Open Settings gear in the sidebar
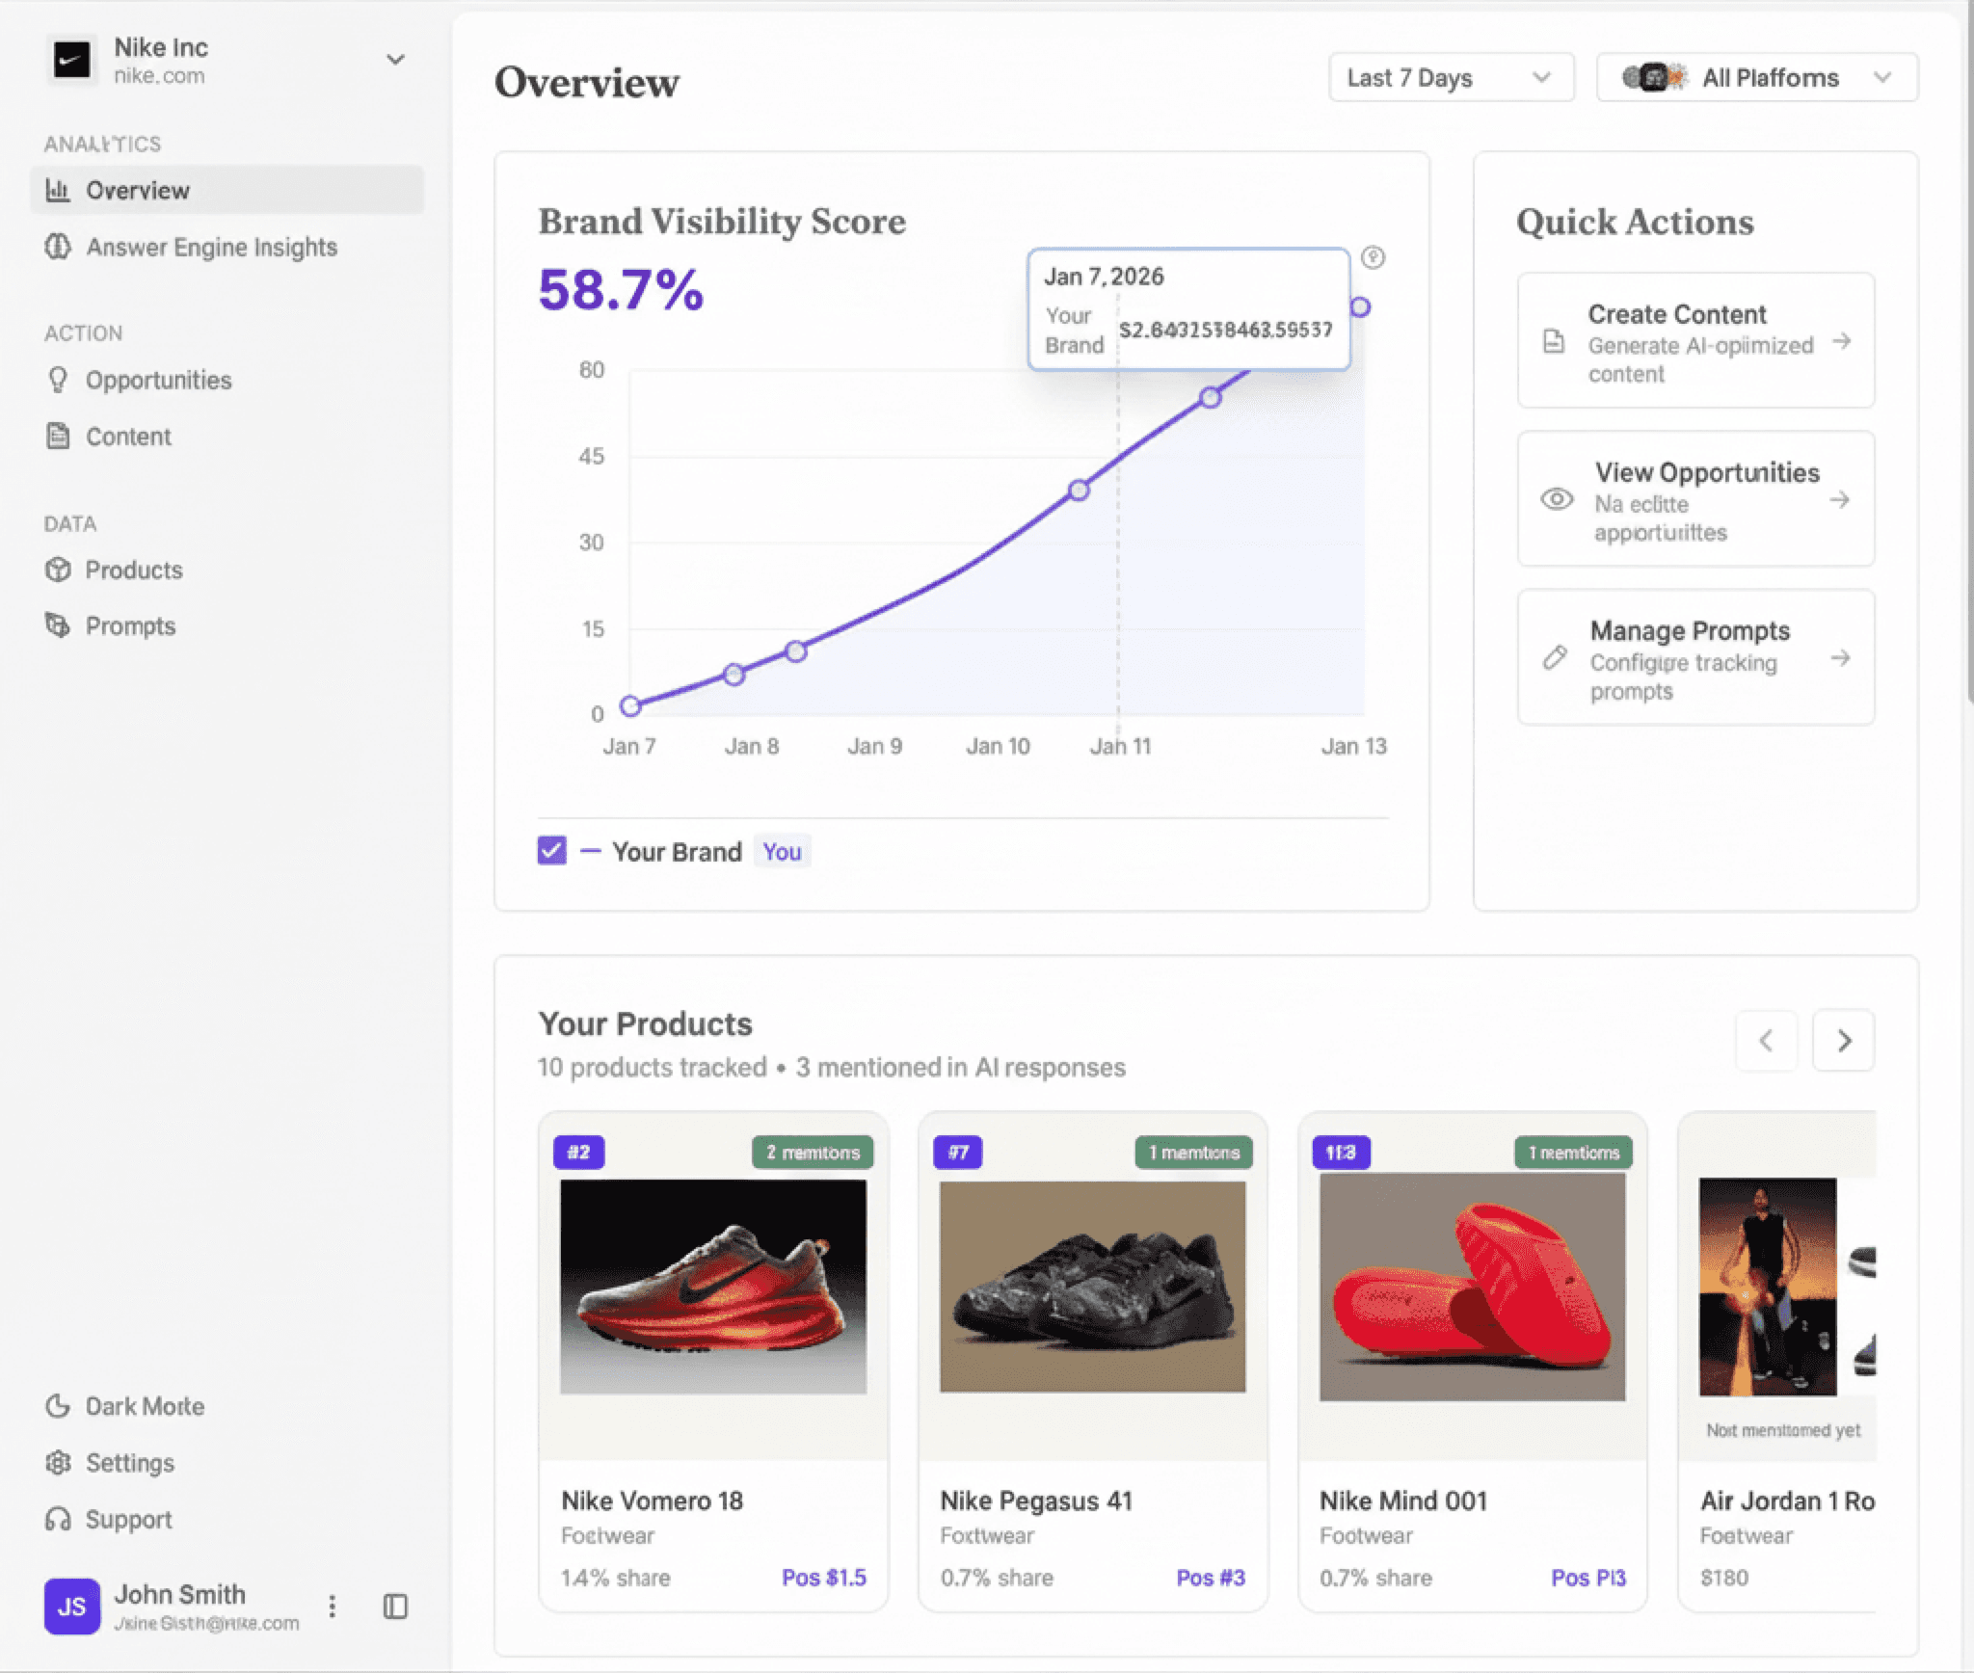The height and width of the screenshot is (1673, 1974). [x=58, y=1463]
